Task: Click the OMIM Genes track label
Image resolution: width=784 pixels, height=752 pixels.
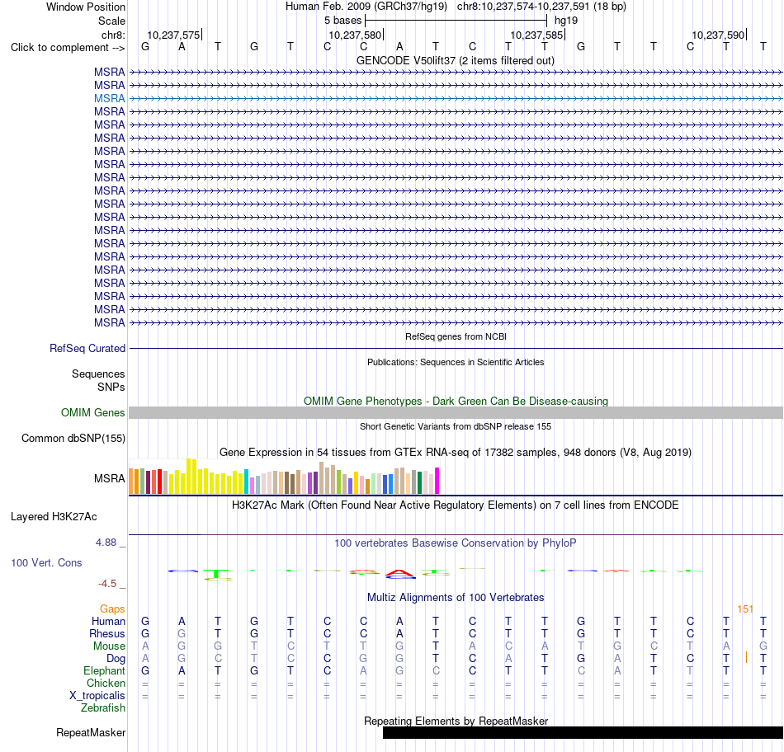Action: tap(92, 413)
